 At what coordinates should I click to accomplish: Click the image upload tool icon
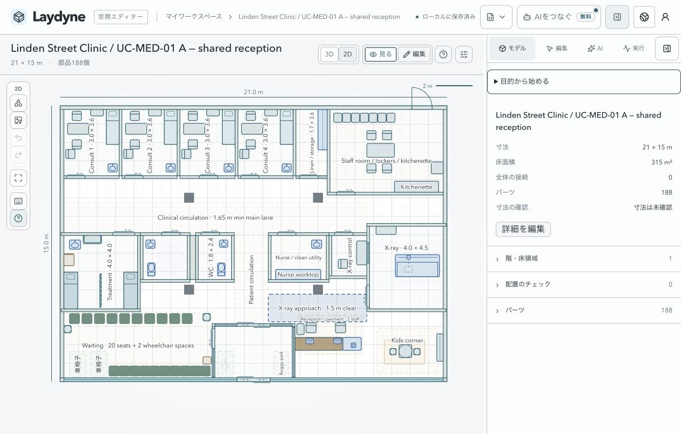(18, 120)
